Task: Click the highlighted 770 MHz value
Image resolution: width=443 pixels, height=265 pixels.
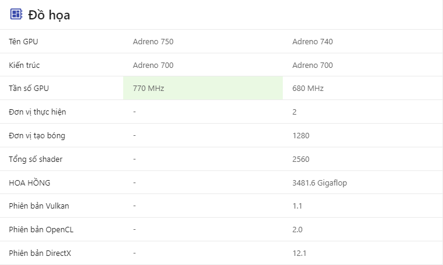Action: [x=149, y=89]
